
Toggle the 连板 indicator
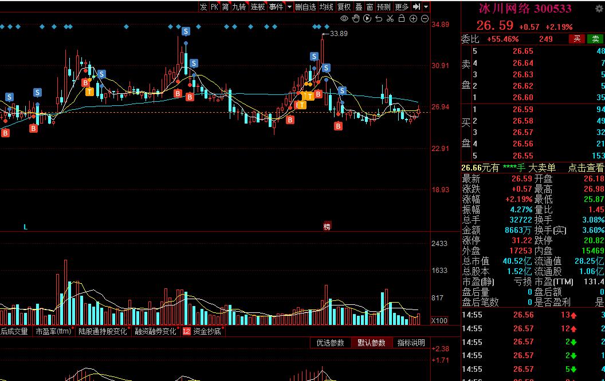258,7
